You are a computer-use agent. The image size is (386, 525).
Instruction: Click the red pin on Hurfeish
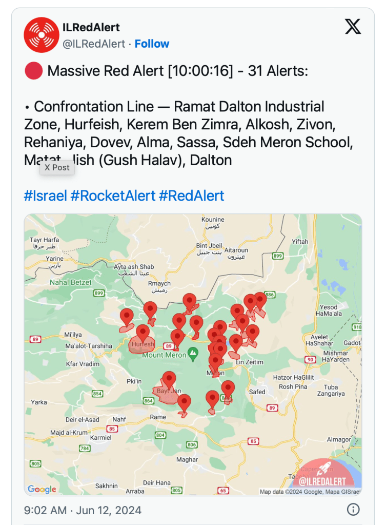143,333
